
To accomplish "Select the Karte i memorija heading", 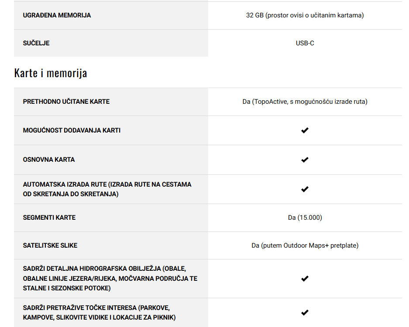I will click(51, 73).
